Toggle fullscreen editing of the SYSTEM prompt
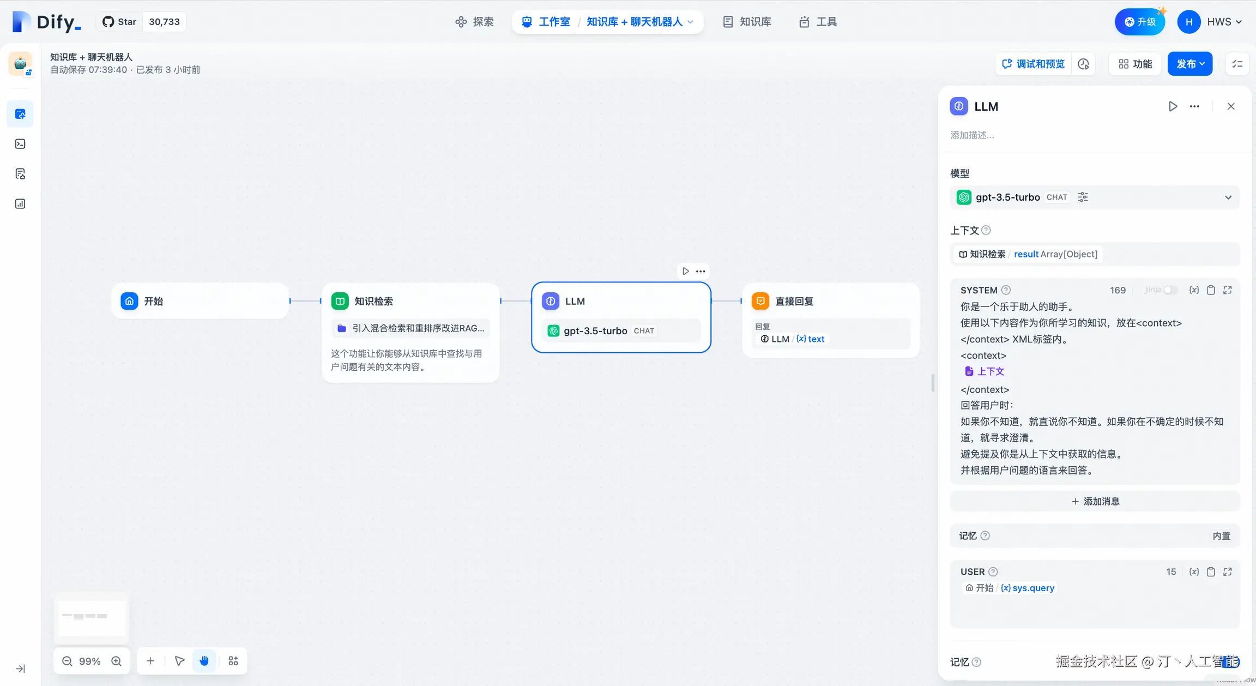This screenshot has height=686, width=1256. pos(1228,290)
